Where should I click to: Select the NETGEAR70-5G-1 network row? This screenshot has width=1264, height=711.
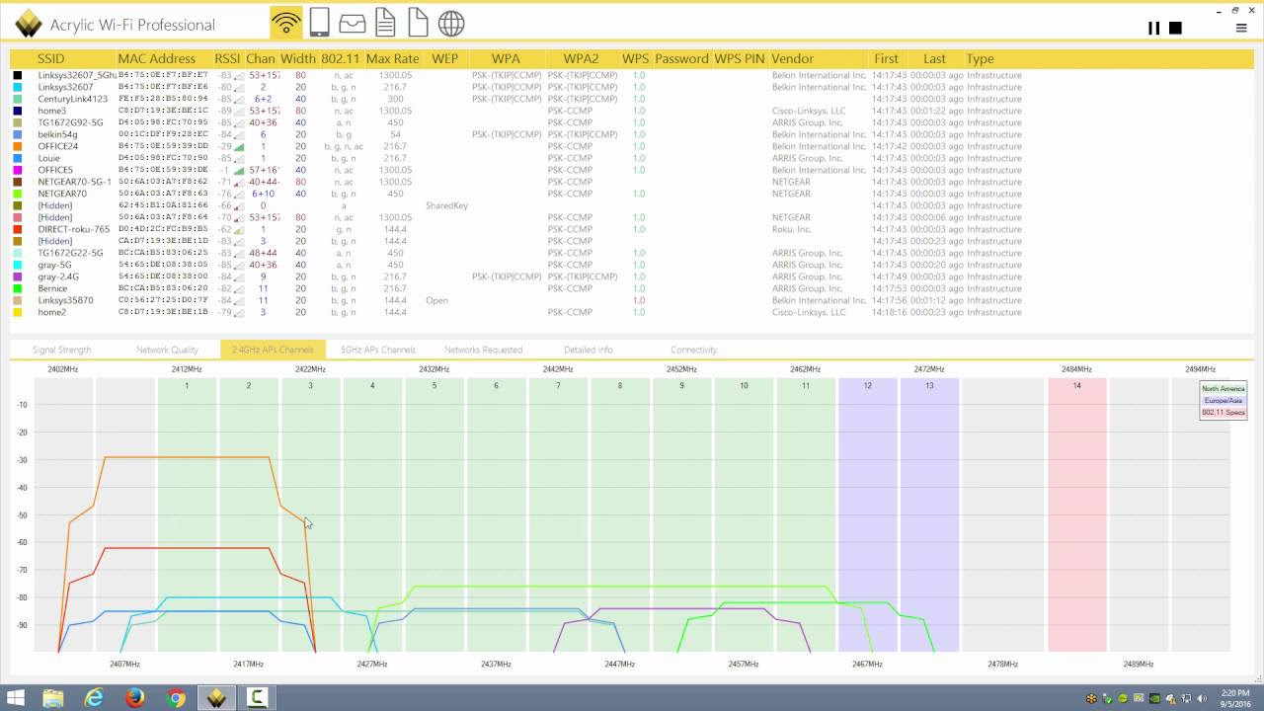[x=632, y=182]
